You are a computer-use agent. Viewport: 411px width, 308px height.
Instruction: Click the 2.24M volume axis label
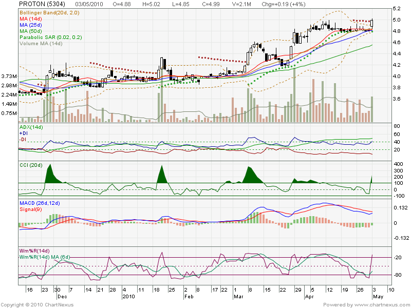click(x=9, y=94)
